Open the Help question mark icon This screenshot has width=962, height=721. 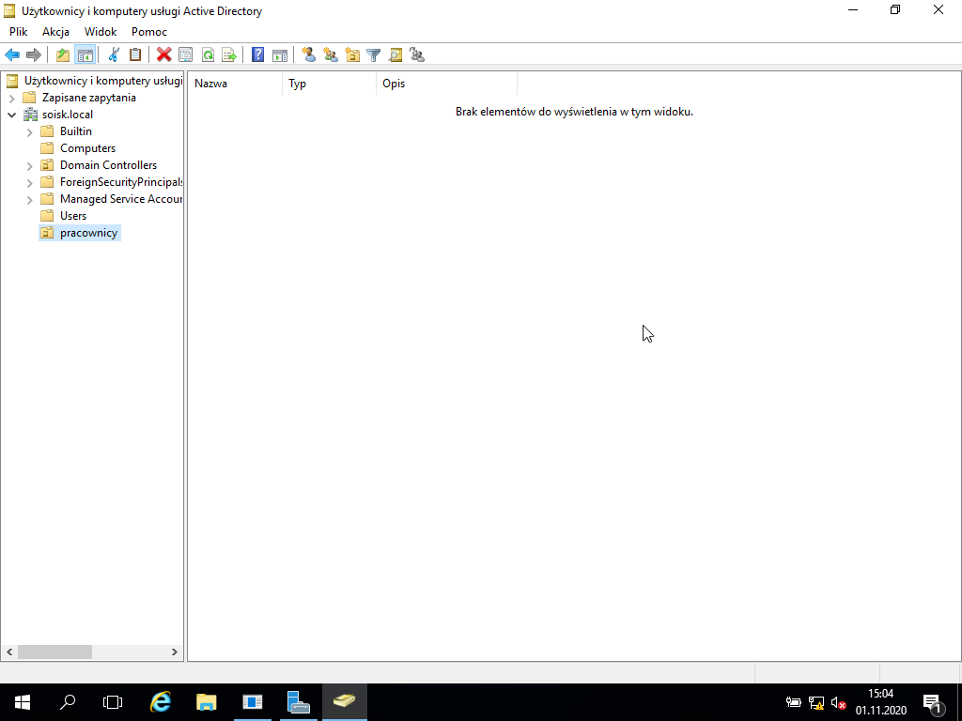tap(258, 54)
